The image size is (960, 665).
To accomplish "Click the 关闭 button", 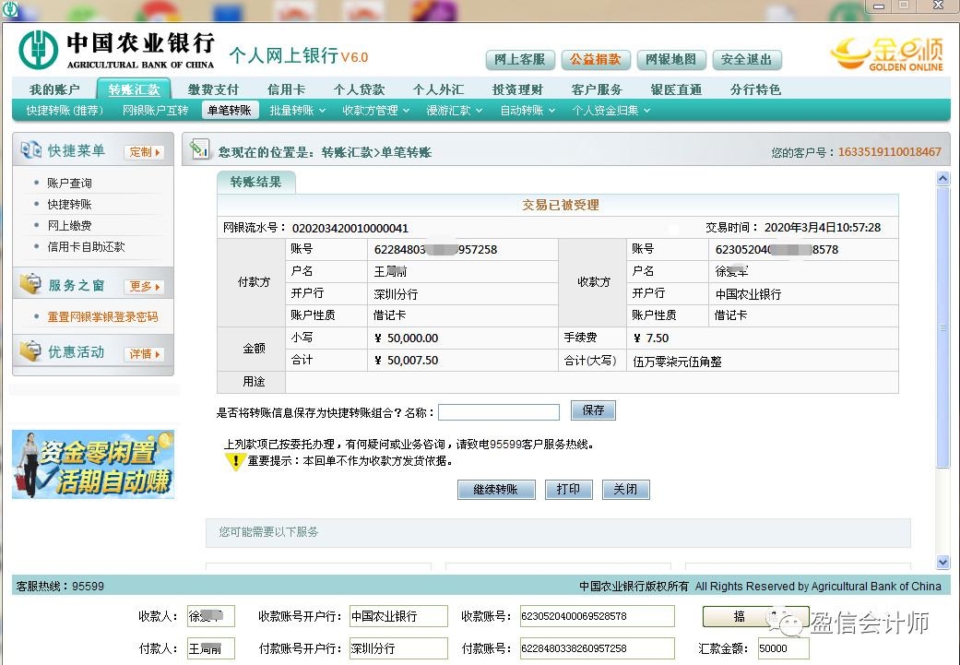I will 626,489.
